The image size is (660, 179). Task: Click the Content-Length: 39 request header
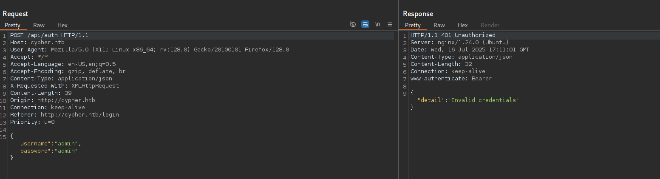[x=41, y=93]
